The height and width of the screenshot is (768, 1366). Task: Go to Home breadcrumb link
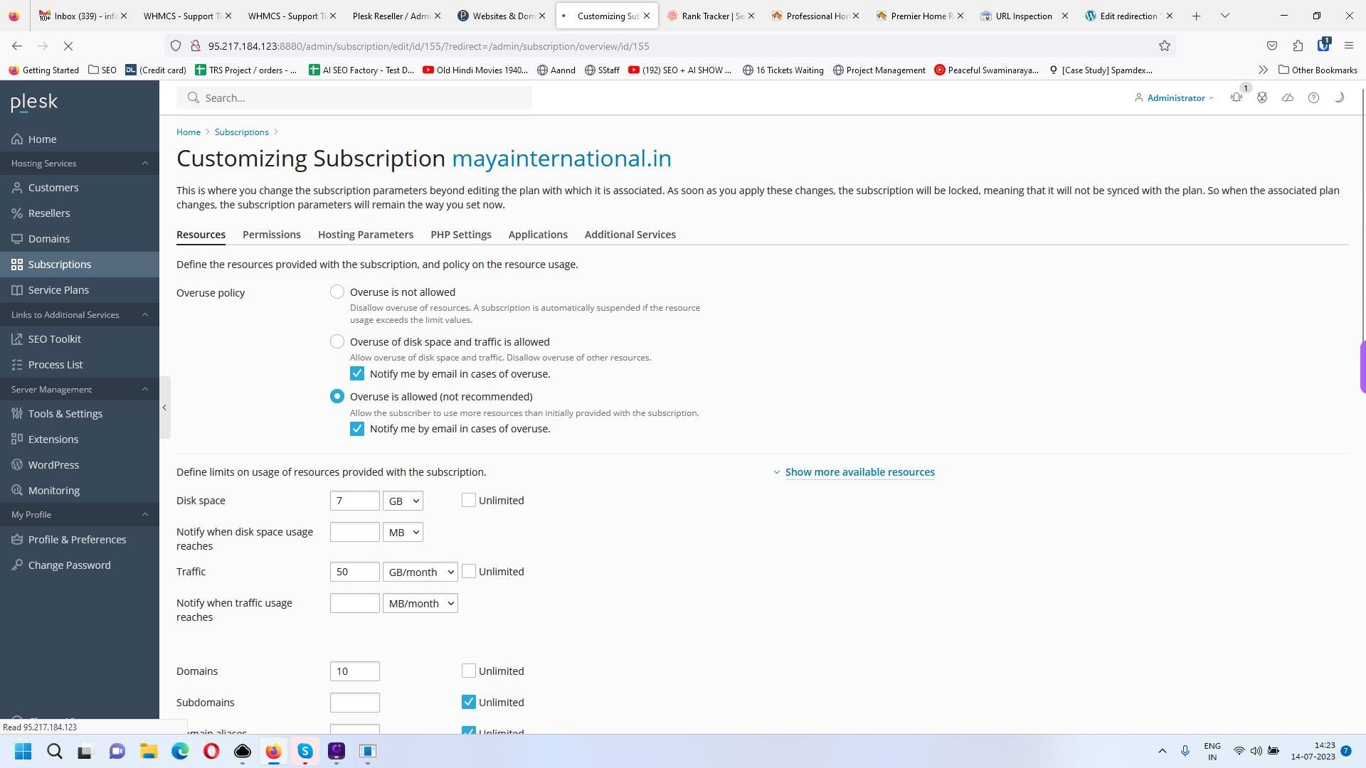(x=189, y=132)
